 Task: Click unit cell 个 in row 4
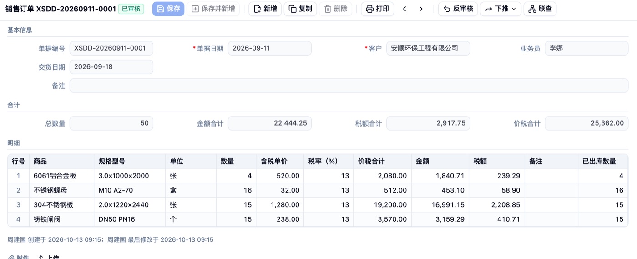pyautogui.click(x=191, y=219)
